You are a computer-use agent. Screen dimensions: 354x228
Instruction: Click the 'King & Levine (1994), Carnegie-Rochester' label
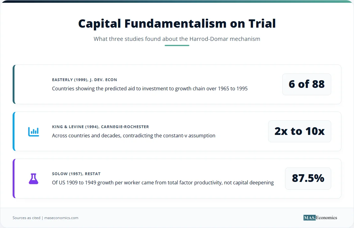[100, 127]
